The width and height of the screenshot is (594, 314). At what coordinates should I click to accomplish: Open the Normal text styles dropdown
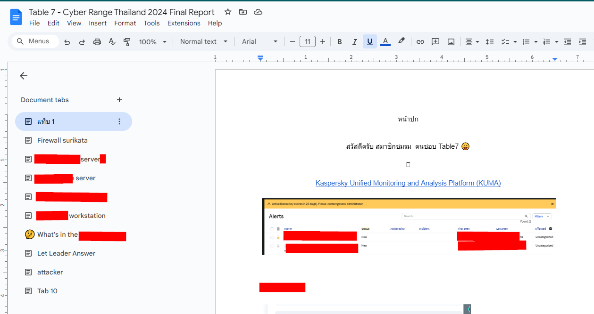203,41
